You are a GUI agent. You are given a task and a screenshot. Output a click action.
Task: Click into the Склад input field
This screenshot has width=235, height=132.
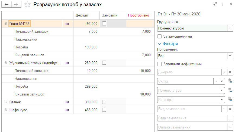tap(185, 81)
